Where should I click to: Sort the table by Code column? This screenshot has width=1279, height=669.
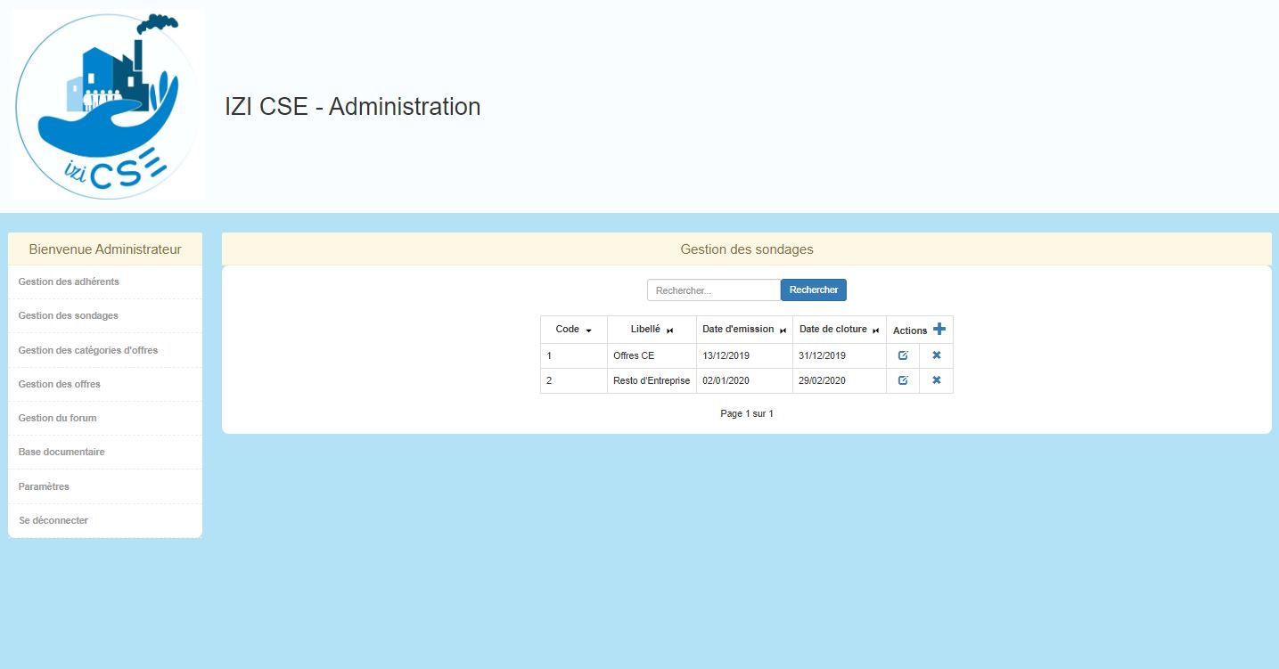tap(573, 330)
